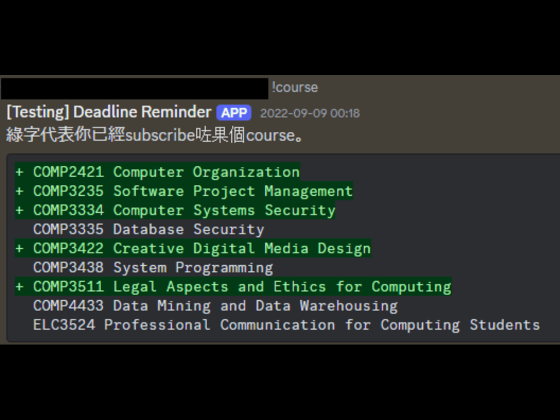
Task: Click the plus sign before COMP3334
Action: coord(20,211)
